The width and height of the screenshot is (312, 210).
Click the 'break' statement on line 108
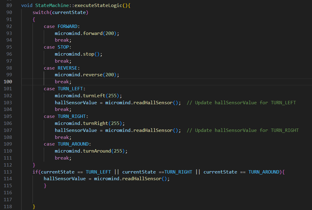pos(62,137)
